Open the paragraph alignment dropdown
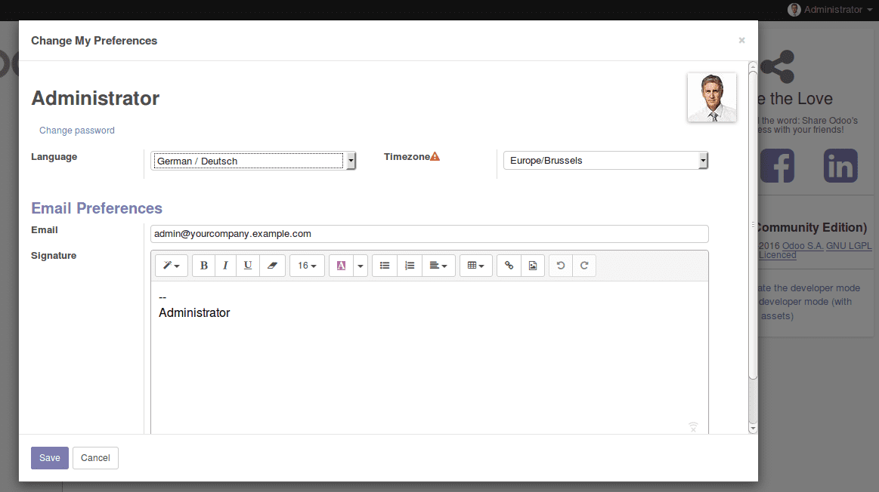 [x=438, y=266]
